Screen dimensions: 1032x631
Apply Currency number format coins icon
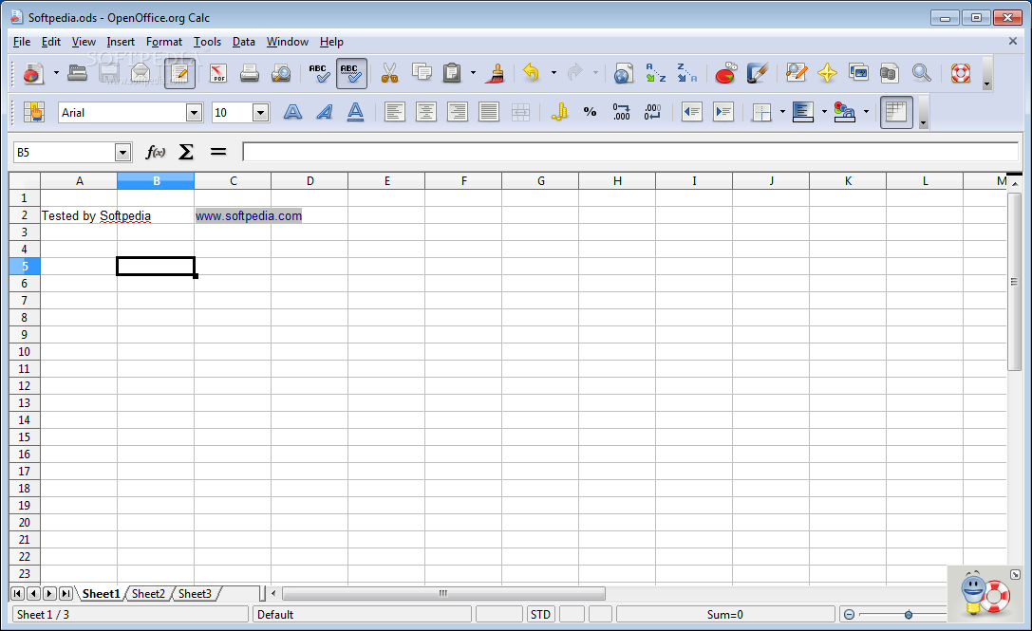[559, 113]
